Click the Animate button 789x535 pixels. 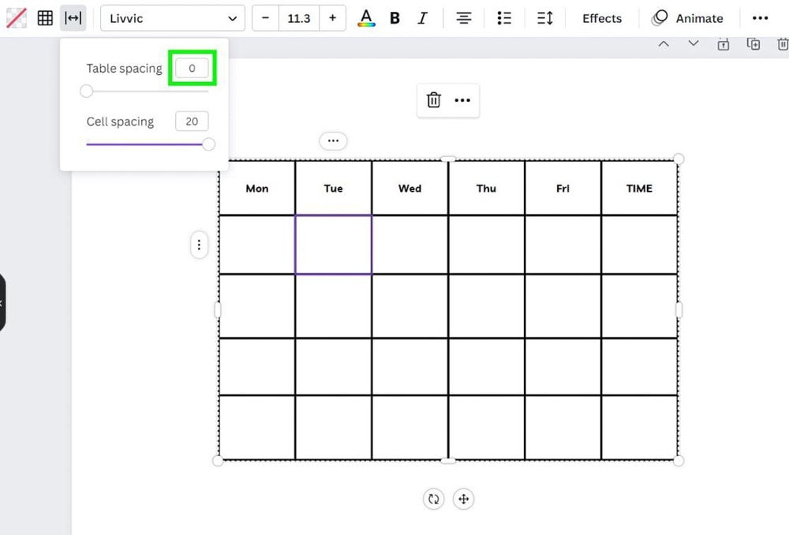pyautogui.click(x=687, y=18)
